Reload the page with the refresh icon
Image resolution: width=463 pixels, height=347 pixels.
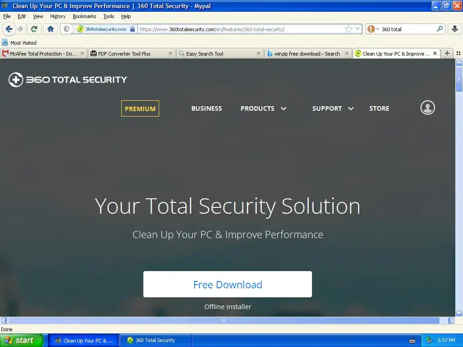pyautogui.click(x=34, y=29)
